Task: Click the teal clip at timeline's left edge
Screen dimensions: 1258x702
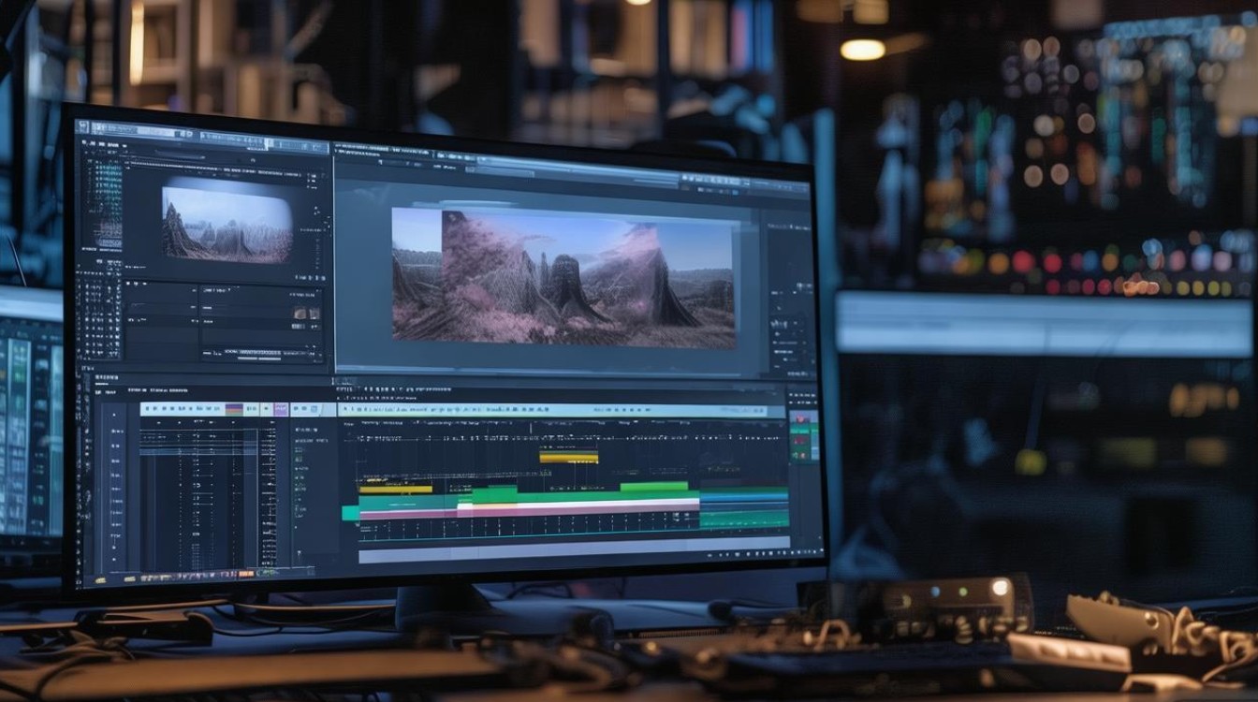Action: [350, 512]
